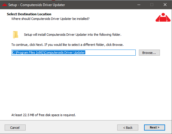Cancel the installation

coord(15,128)
